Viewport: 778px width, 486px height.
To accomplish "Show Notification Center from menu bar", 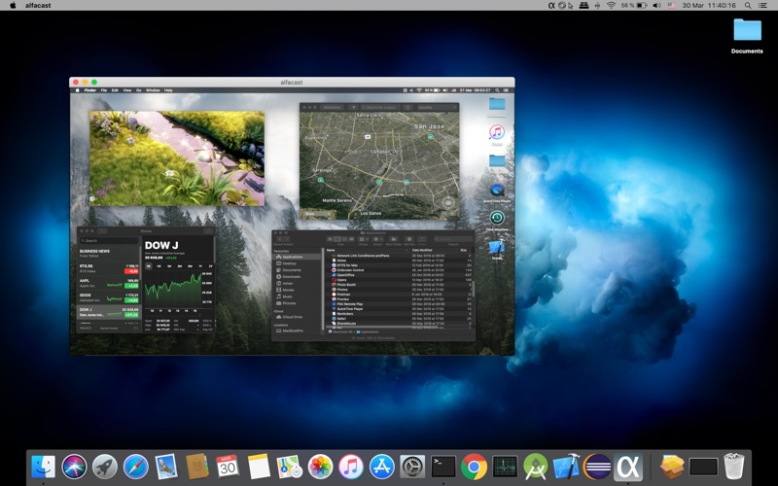I will coord(764,6).
